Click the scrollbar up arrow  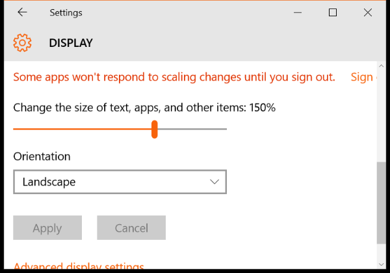382,66
